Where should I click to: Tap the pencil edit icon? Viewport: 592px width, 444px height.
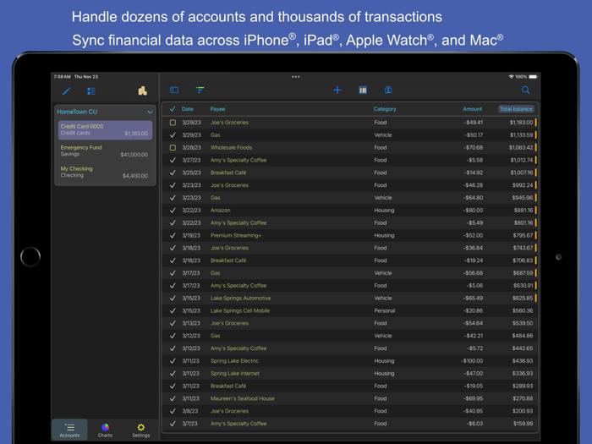[67, 91]
